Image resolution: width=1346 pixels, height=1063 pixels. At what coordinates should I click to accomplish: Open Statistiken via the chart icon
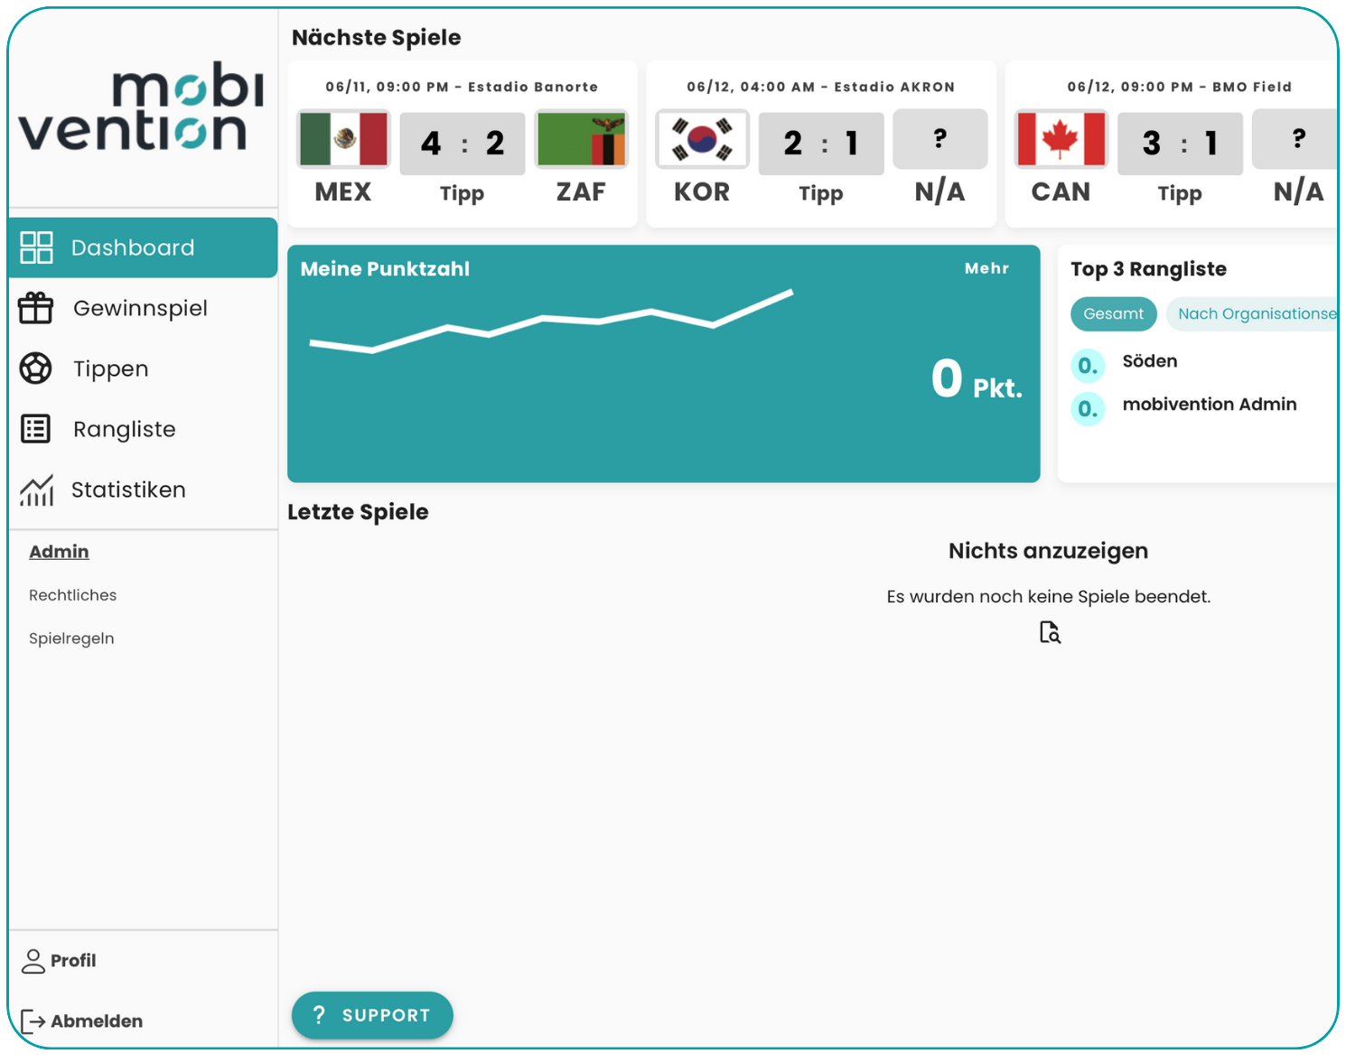pos(36,490)
